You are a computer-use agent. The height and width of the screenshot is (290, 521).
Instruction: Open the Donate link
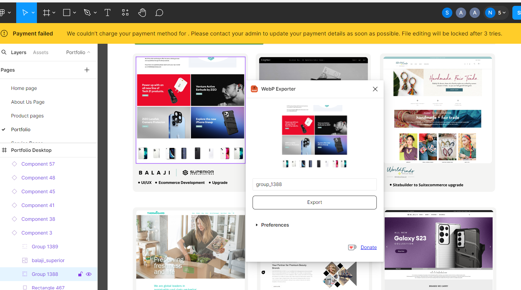[x=368, y=247]
